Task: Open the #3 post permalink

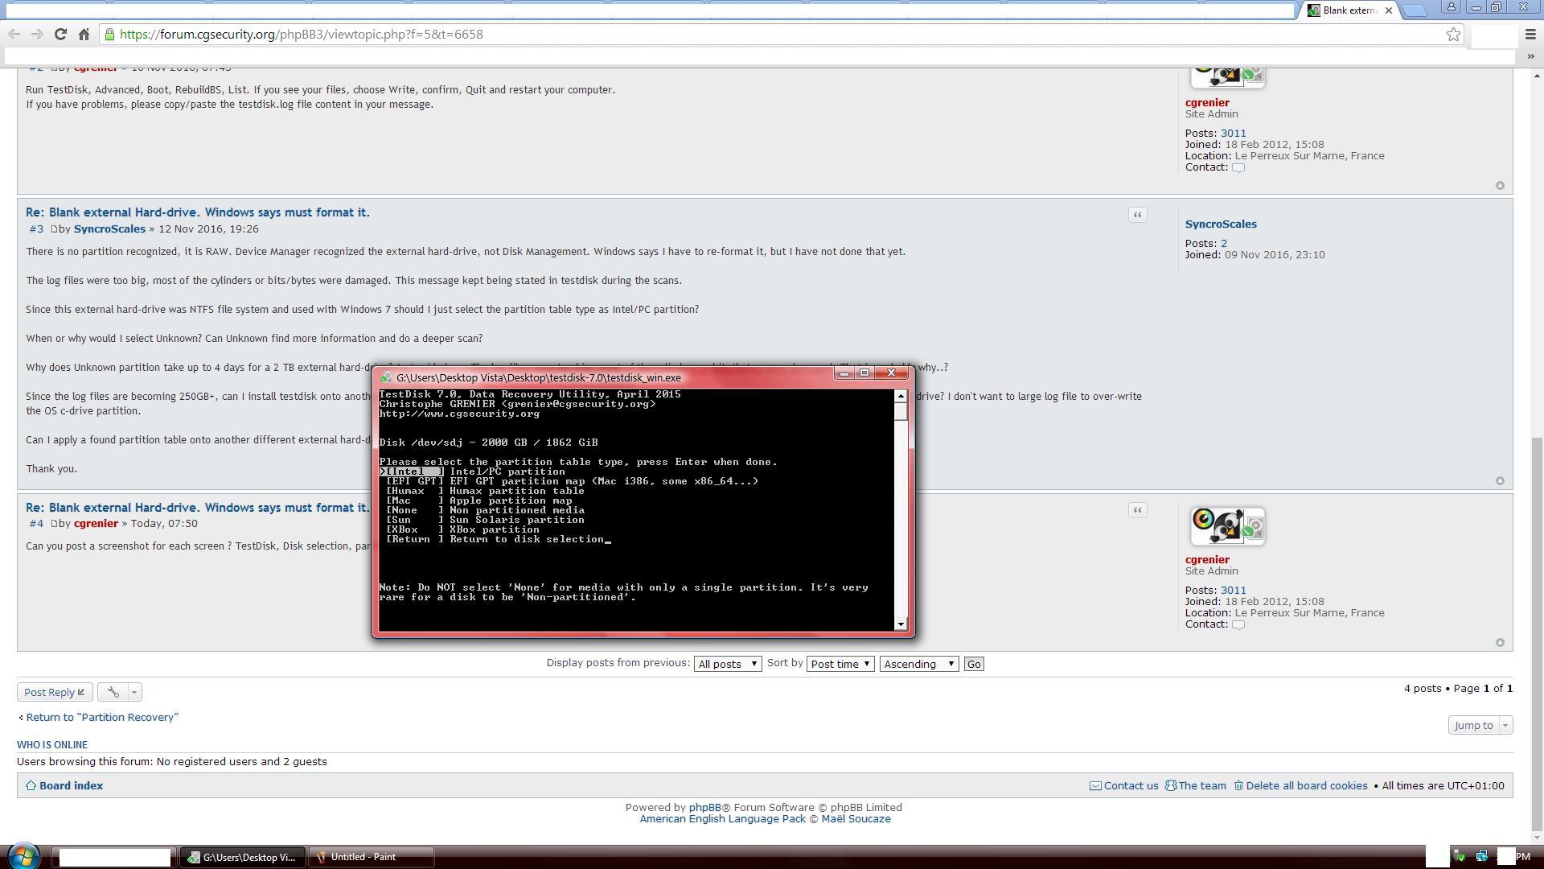Action: click(x=36, y=229)
